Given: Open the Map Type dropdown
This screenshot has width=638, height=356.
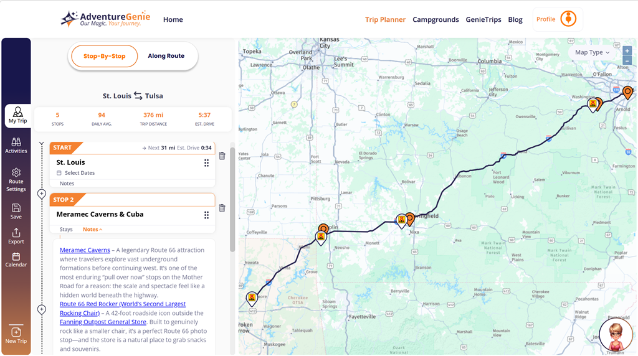Looking at the screenshot, I should click(x=592, y=52).
